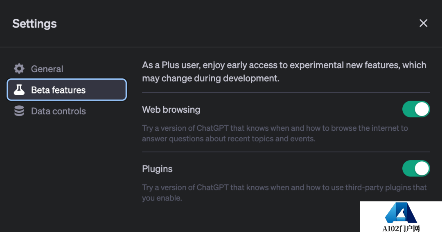
Task: Click the divider line above Plugins
Action: click(286, 152)
